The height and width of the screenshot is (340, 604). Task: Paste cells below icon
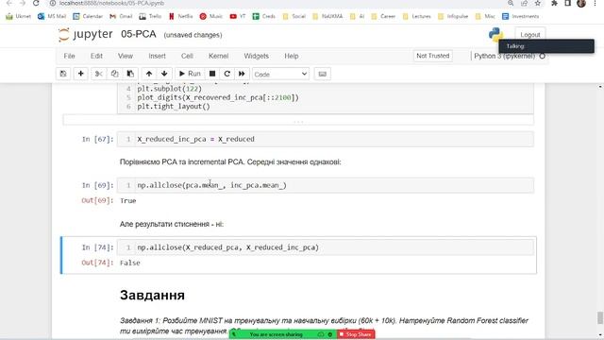pos(130,74)
